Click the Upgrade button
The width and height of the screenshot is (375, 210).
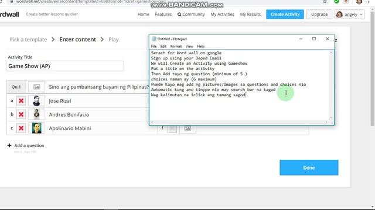pyautogui.click(x=319, y=14)
